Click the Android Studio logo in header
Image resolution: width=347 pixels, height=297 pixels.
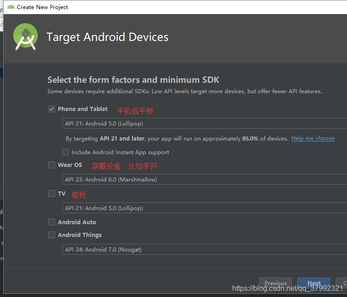[x=25, y=37]
